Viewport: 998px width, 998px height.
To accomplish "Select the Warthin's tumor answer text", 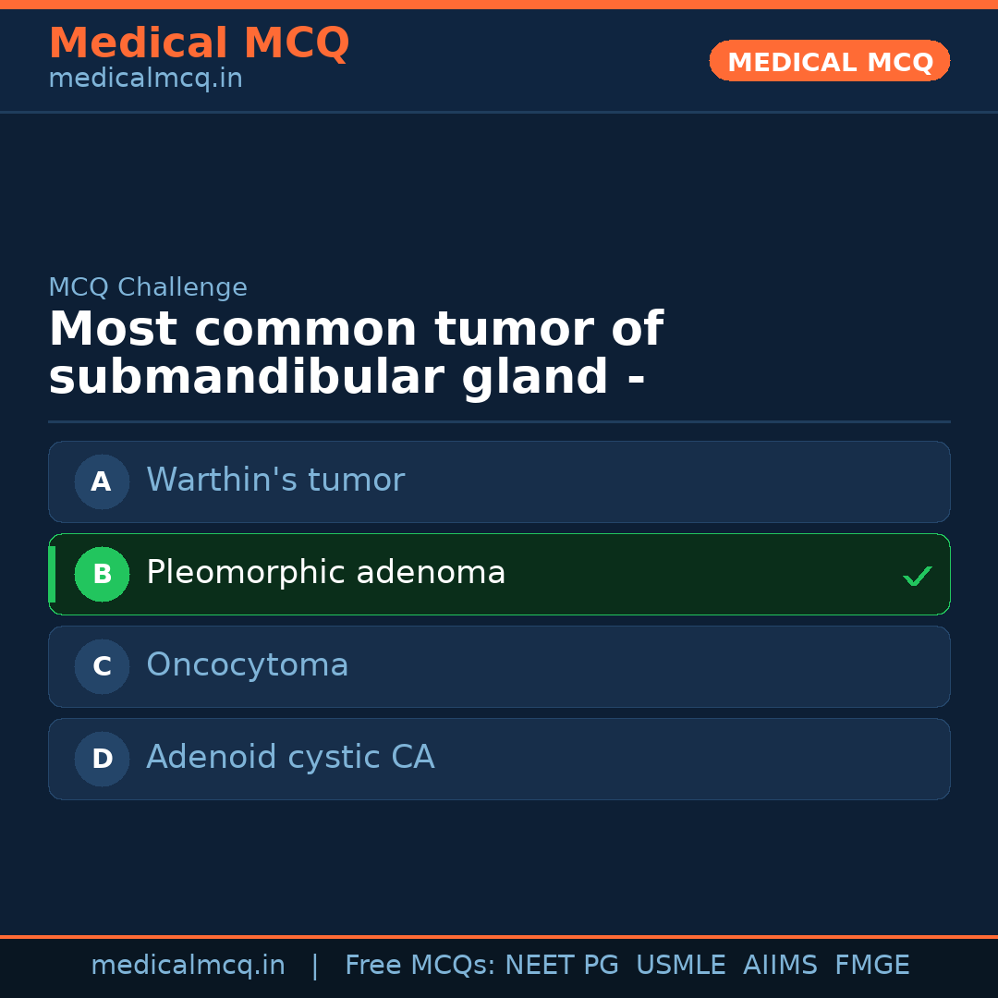I will tap(275, 481).
